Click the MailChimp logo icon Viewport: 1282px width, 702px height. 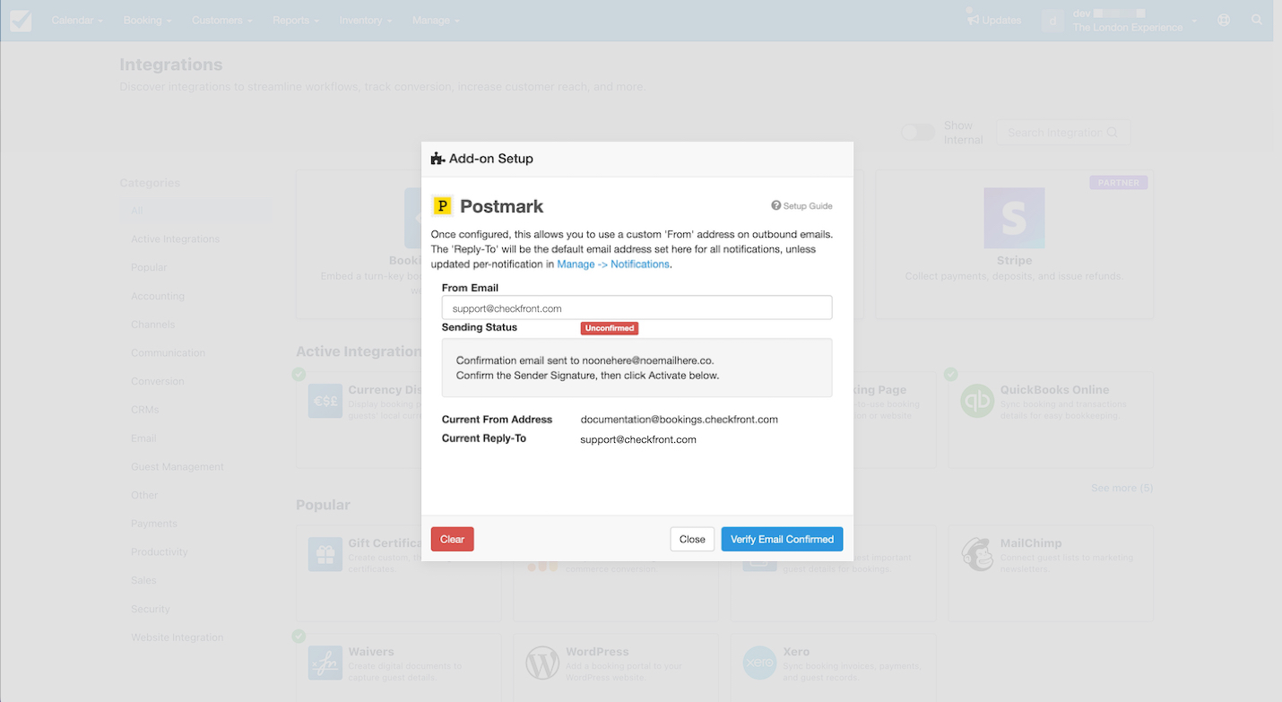[976, 554]
